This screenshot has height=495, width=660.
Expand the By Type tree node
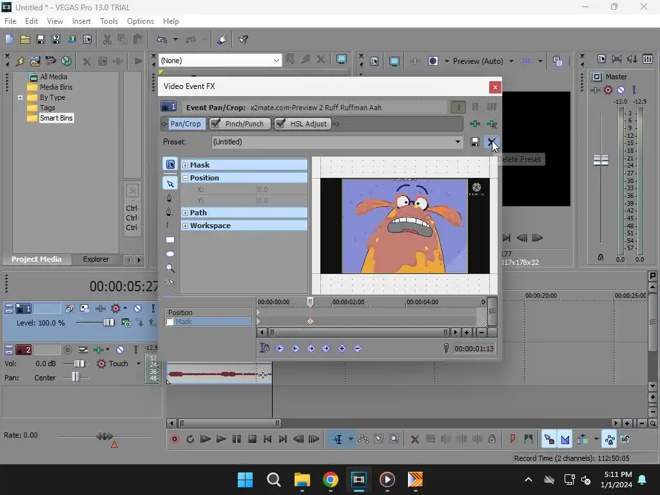tap(20, 98)
